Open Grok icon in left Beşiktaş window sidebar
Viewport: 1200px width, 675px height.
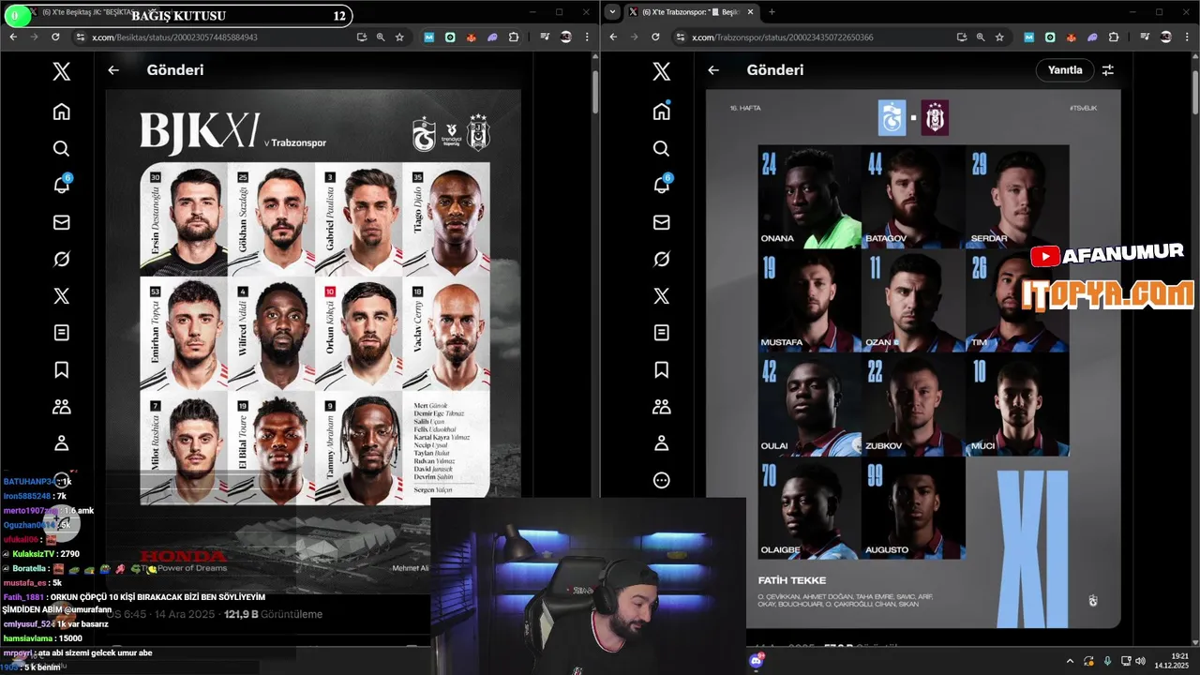pyautogui.click(x=61, y=259)
